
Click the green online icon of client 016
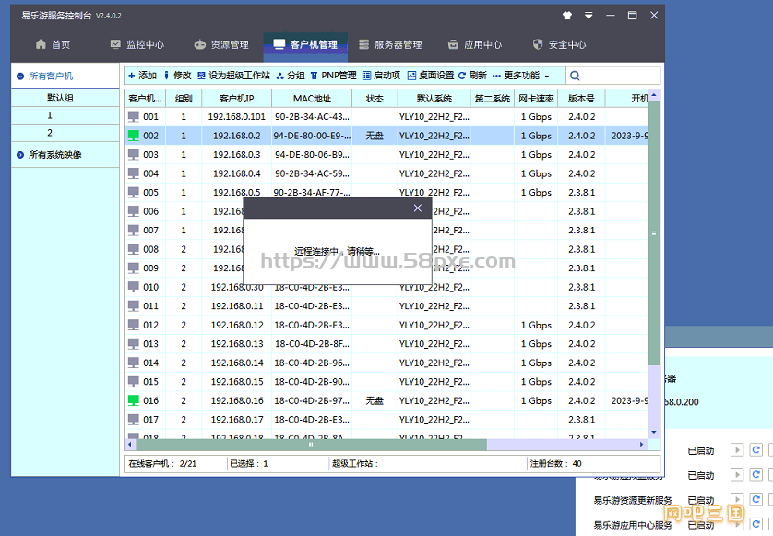click(x=134, y=400)
